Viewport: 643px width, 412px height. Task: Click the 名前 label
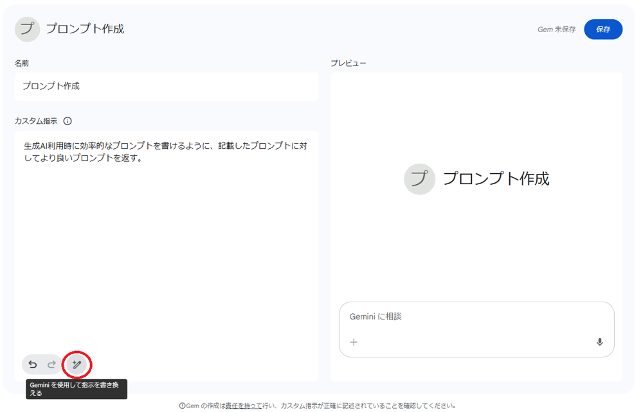[x=22, y=64]
